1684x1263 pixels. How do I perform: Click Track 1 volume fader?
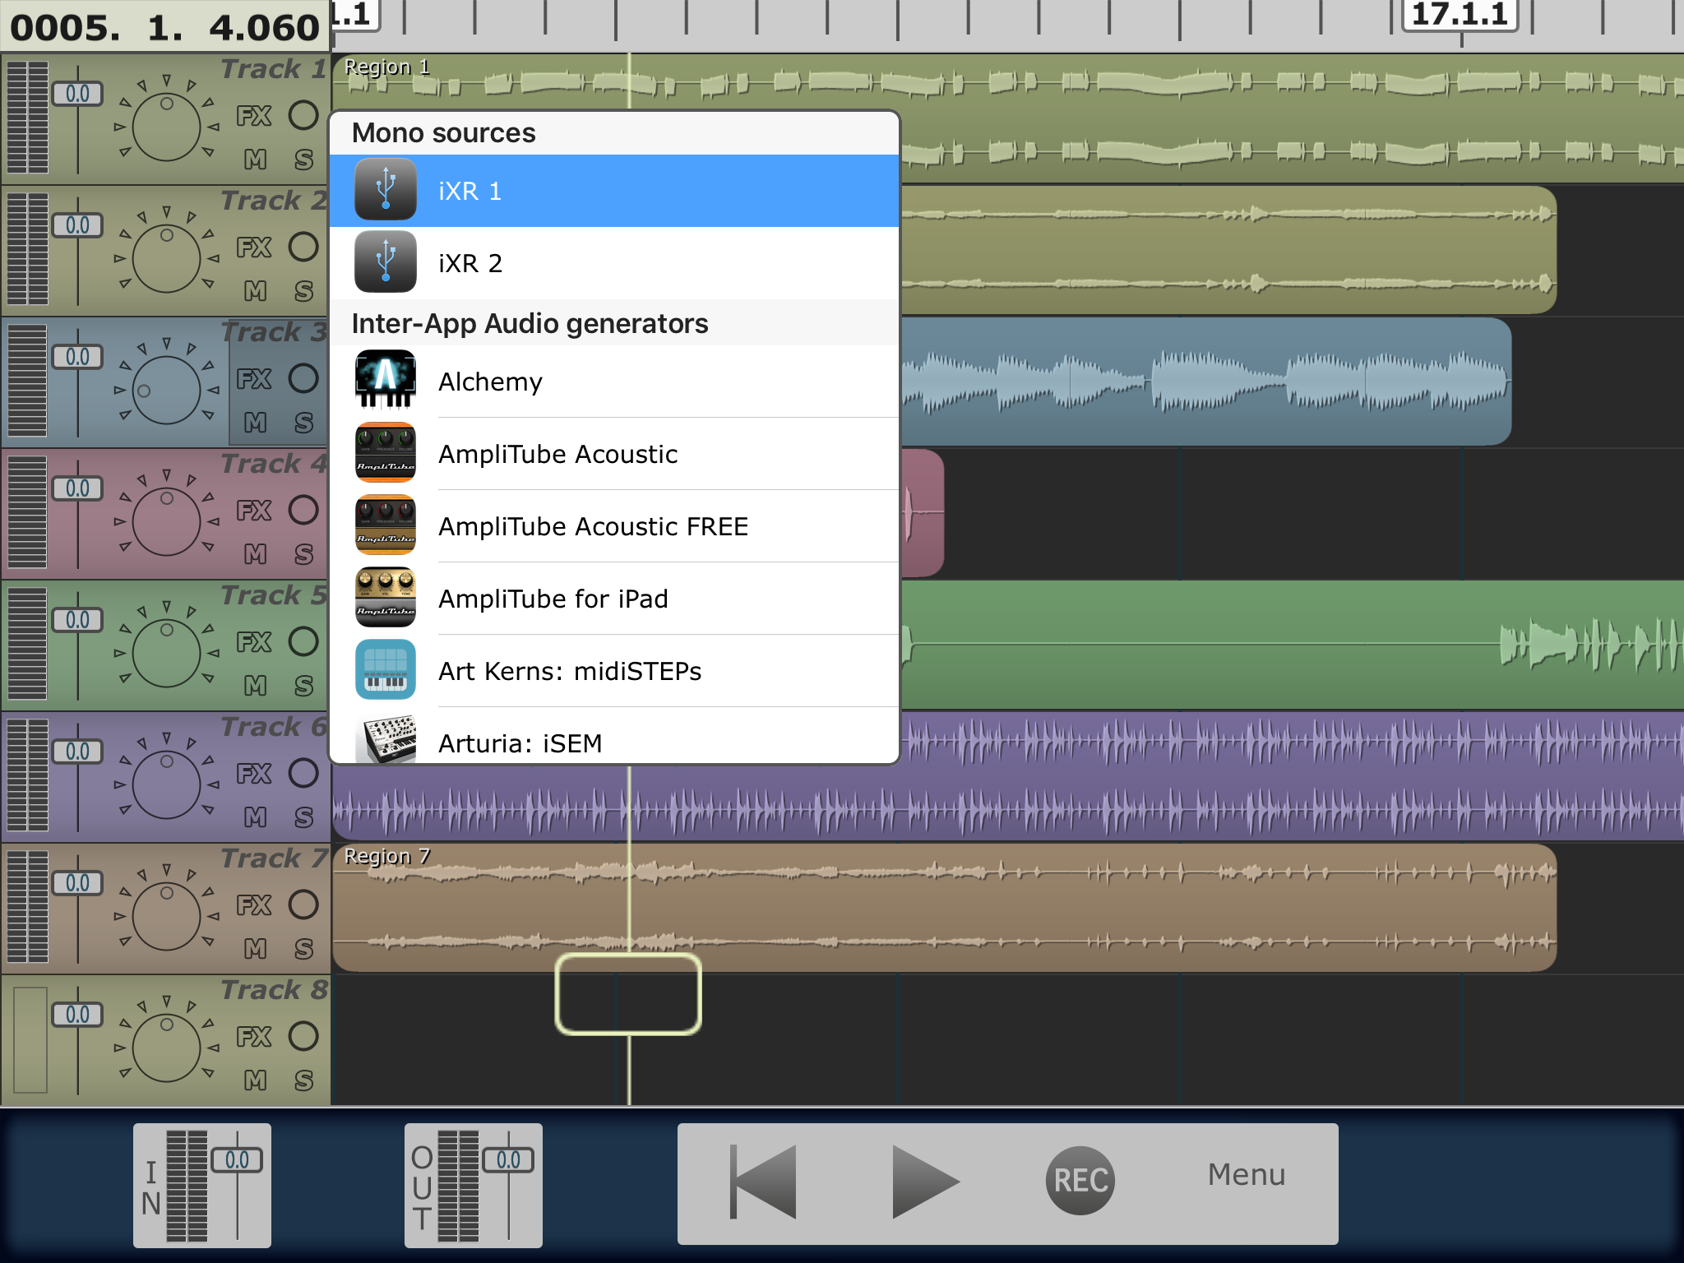[78, 94]
